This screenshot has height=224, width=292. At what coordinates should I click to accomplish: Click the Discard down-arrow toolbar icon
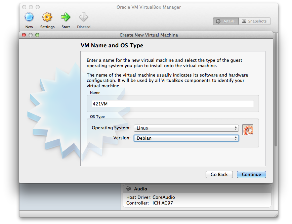coord(83,17)
